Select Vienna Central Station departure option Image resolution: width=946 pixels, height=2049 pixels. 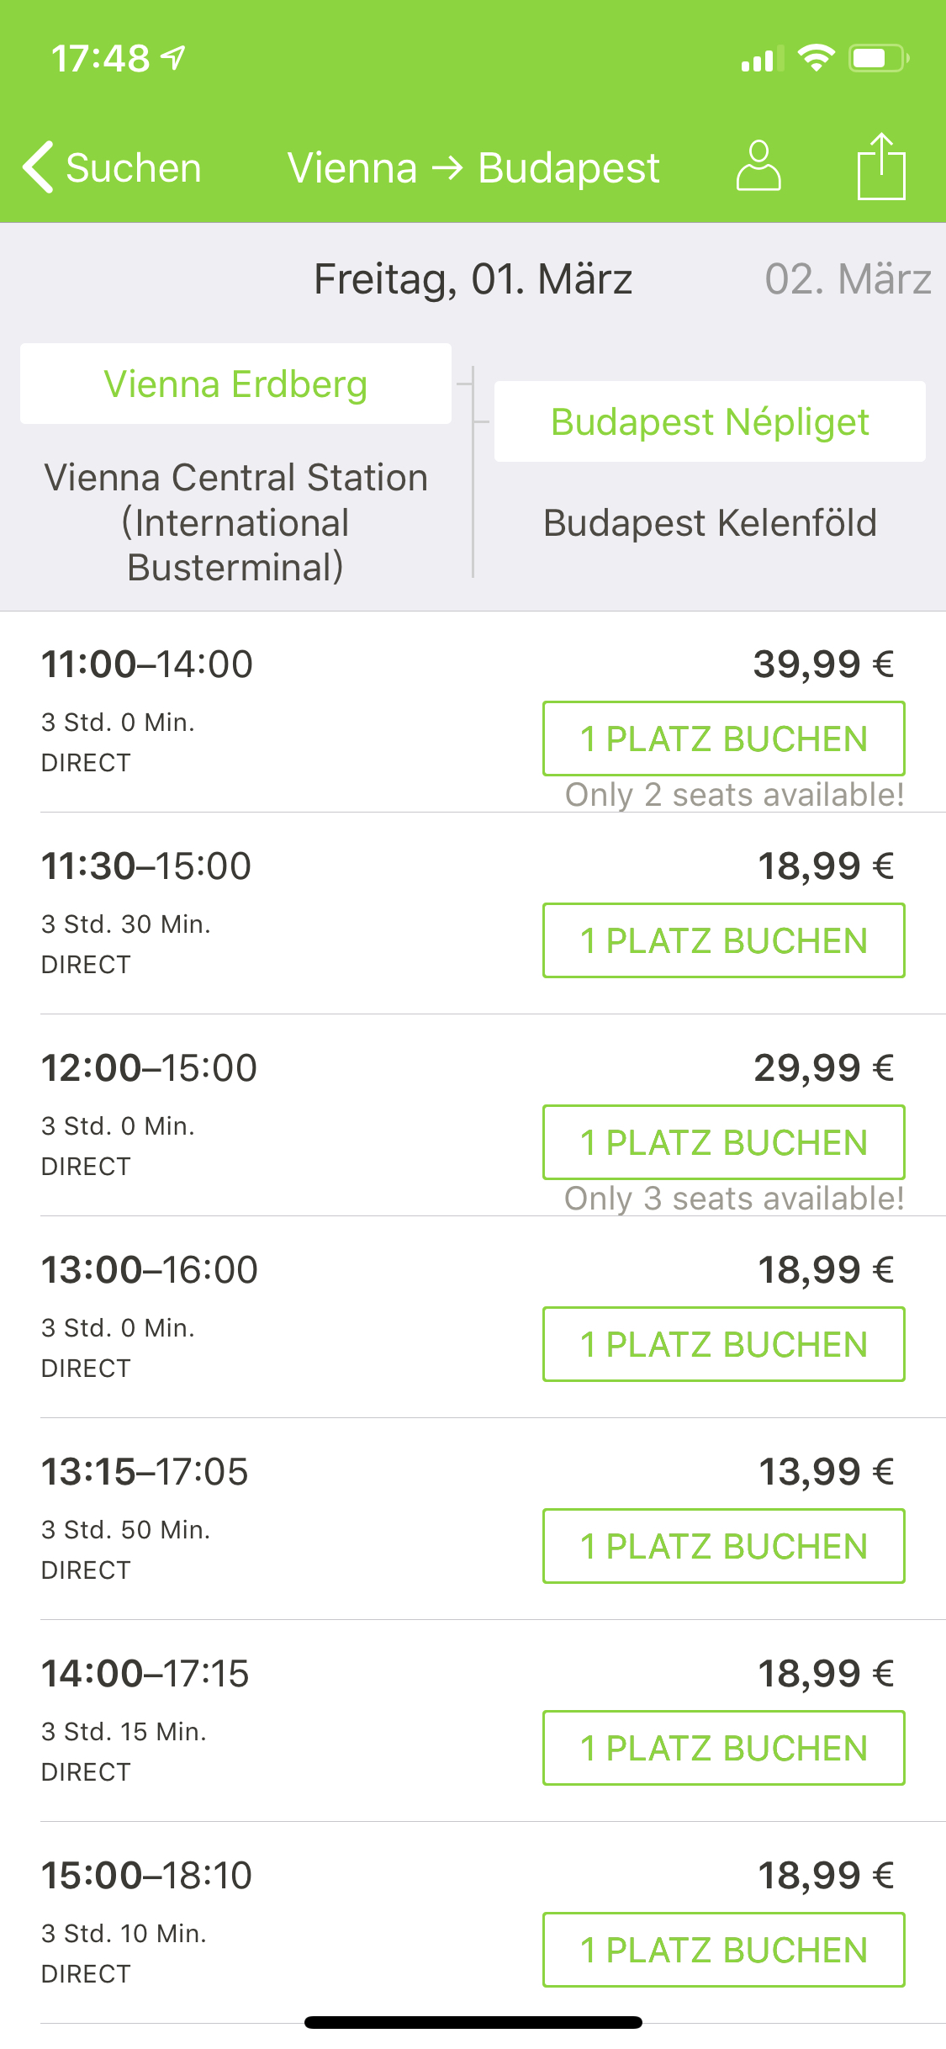[x=235, y=522]
